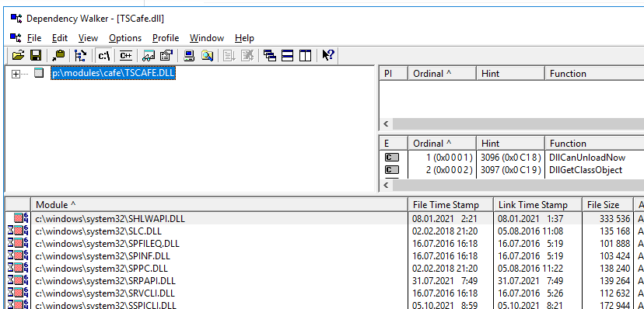This screenshot has width=644, height=309.
Task: Open Configure Module Search Order icon
Action: pyautogui.click(x=207, y=55)
